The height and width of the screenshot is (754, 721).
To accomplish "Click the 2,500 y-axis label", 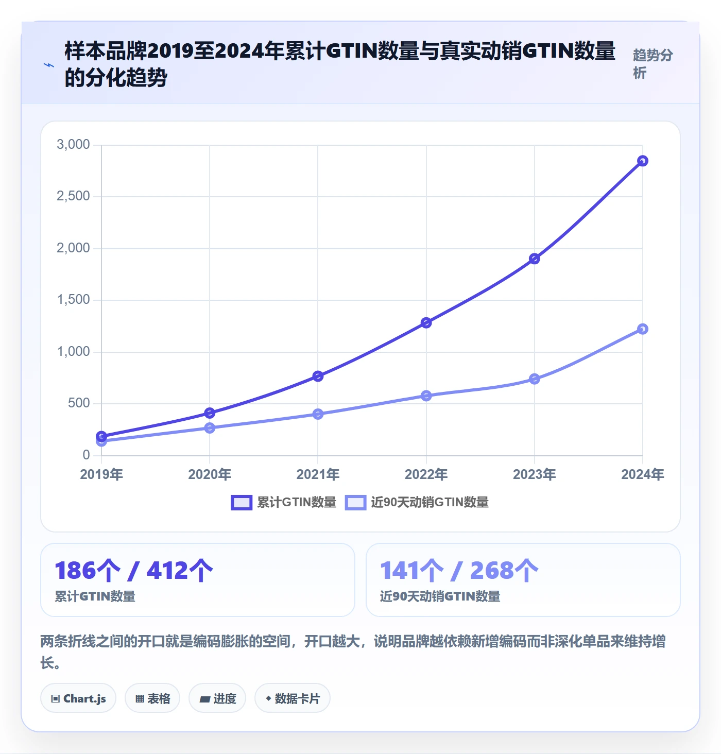I will point(73,196).
